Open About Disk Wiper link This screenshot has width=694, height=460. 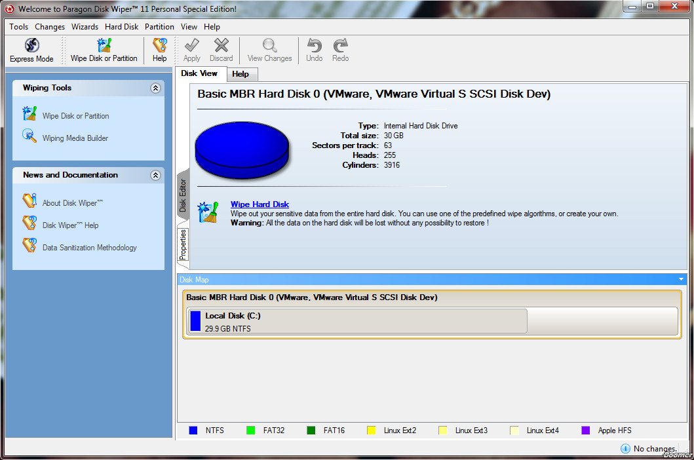pos(73,202)
